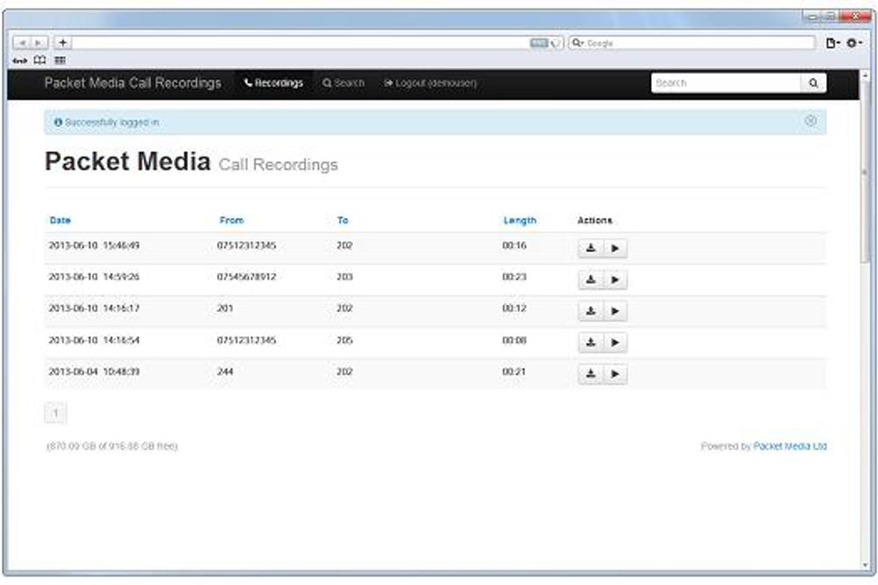
Task: Sort table by From column
Action: tap(231, 220)
